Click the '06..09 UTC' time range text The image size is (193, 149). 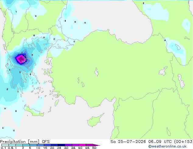pyautogui.click(x=160, y=142)
